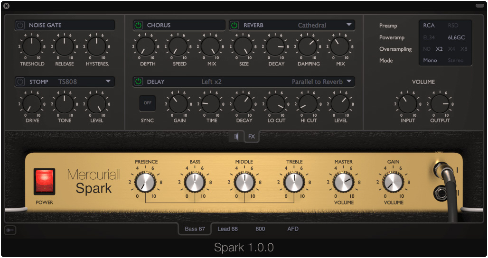Image resolution: width=488 pixels, height=258 pixels.
Task: Set oversampling to X8
Action: pos(464,49)
